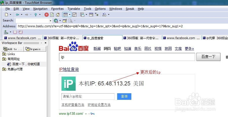Screen dimensions: 228x117
Task: Open the Navigation menu
Action: 40,9
